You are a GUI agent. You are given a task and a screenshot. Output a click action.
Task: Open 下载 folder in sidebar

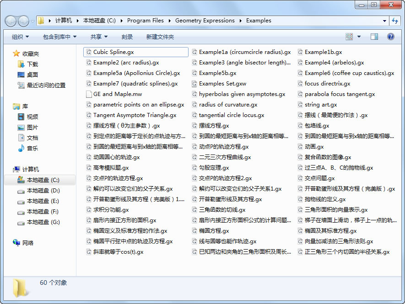pyautogui.click(x=28, y=64)
